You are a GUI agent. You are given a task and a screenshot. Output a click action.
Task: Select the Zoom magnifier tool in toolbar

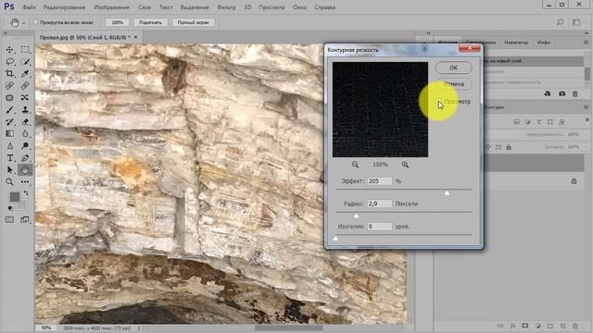coord(10,182)
